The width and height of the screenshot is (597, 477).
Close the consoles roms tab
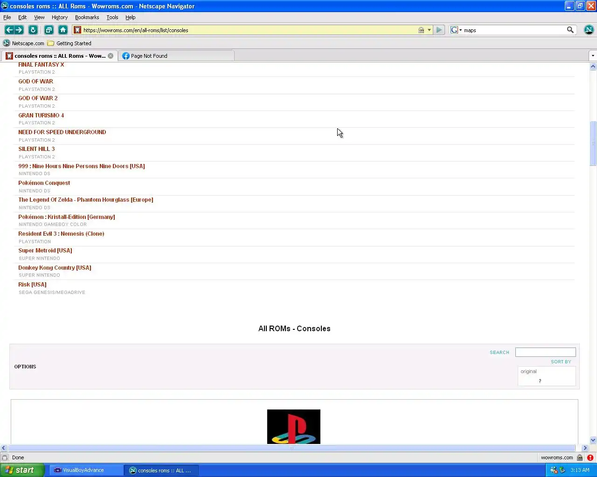tap(111, 56)
